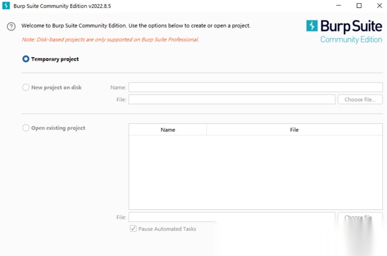Click Choose file for new project
This screenshot has width=387, height=256.
(x=360, y=100)
